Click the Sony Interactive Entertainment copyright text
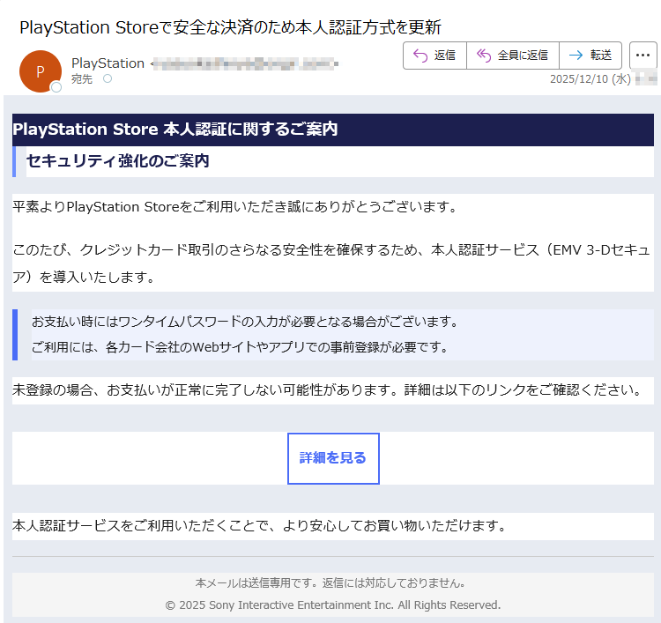 click(333, 605)
